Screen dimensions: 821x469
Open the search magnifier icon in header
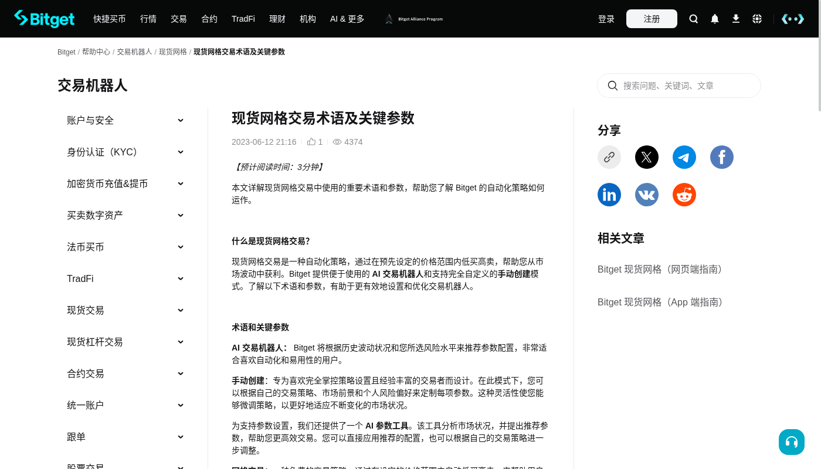coord(694,19)
